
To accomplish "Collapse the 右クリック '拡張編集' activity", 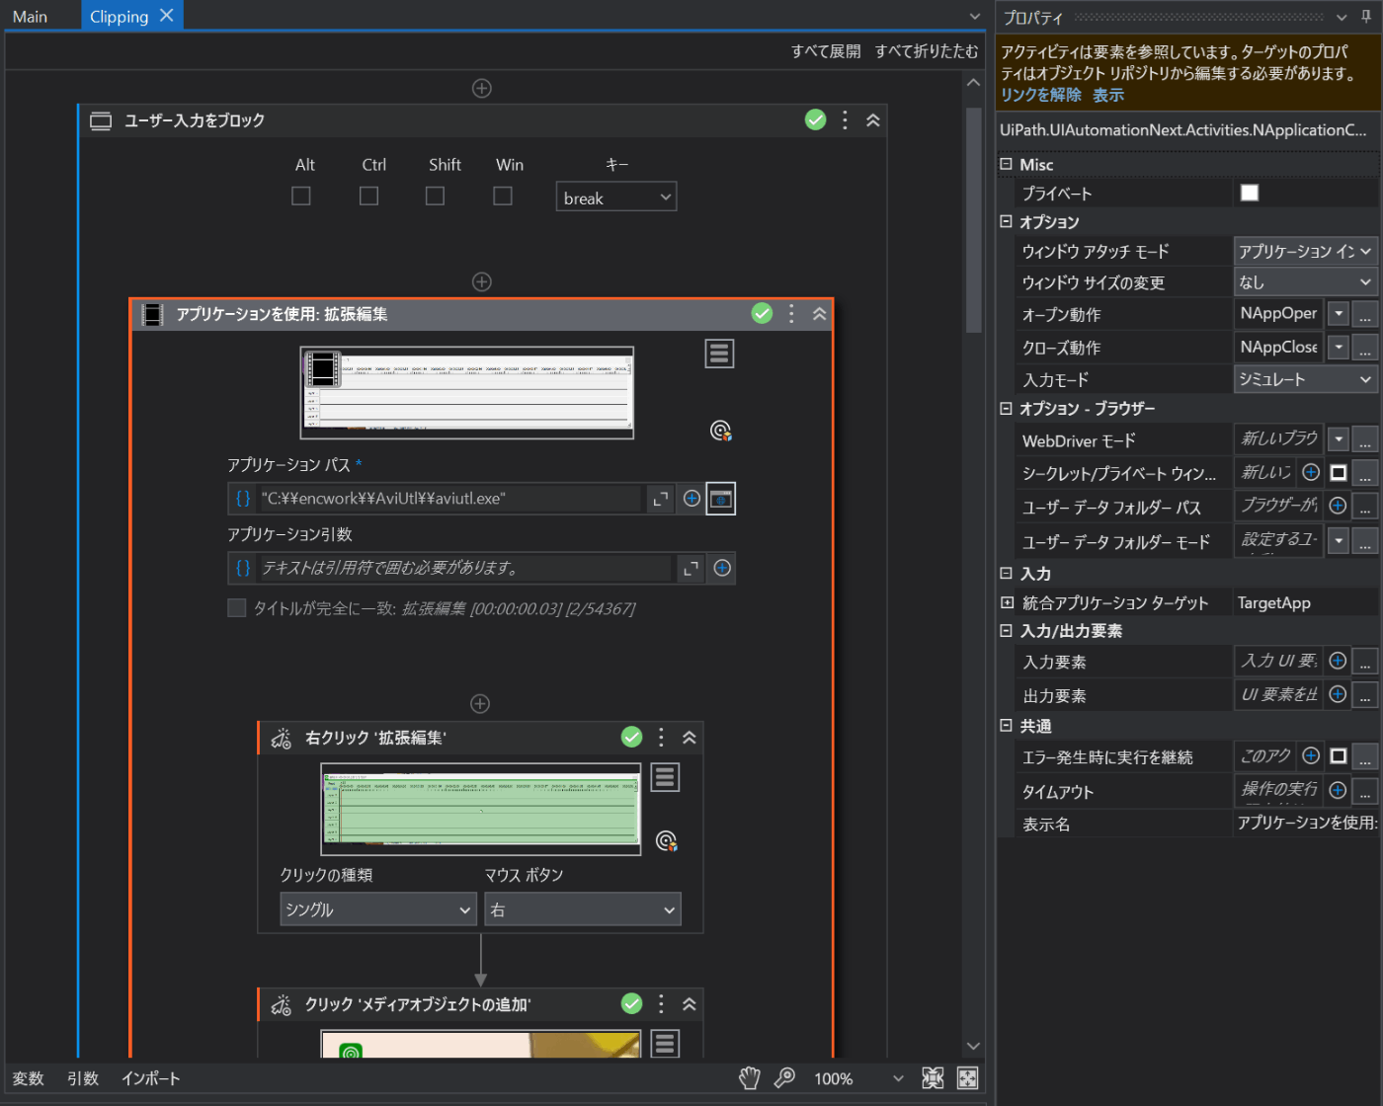I will pos(690,738).
